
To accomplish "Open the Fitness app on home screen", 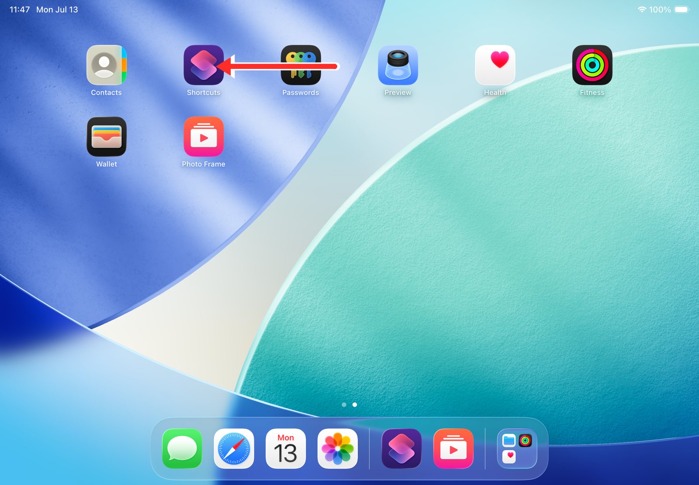I will [592, 65].
